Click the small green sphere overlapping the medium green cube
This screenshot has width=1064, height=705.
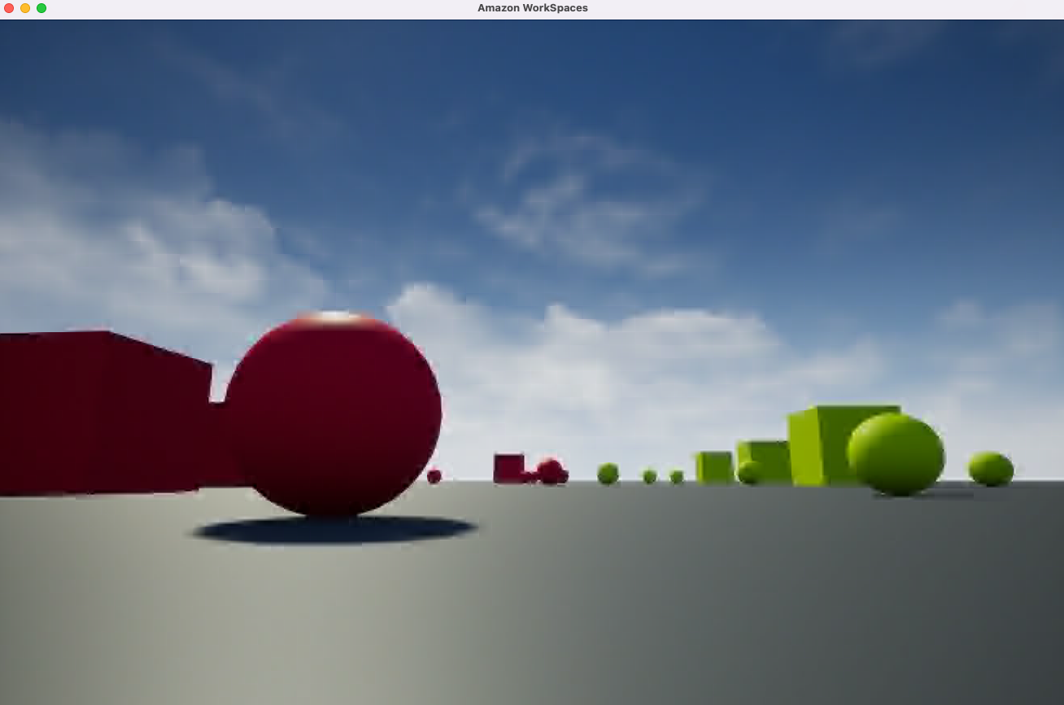click(749, 472)
